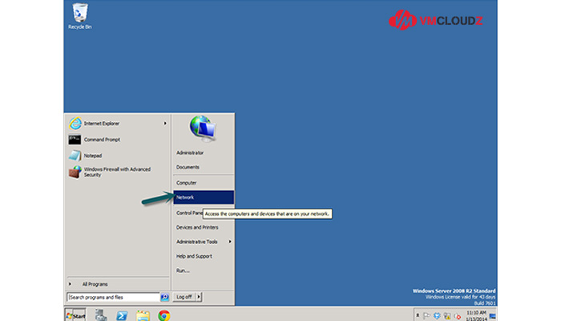Open Action Center flag tray icon
Image resolution: width=561 pixels, height=321 pixels.
tap(426, 316)
